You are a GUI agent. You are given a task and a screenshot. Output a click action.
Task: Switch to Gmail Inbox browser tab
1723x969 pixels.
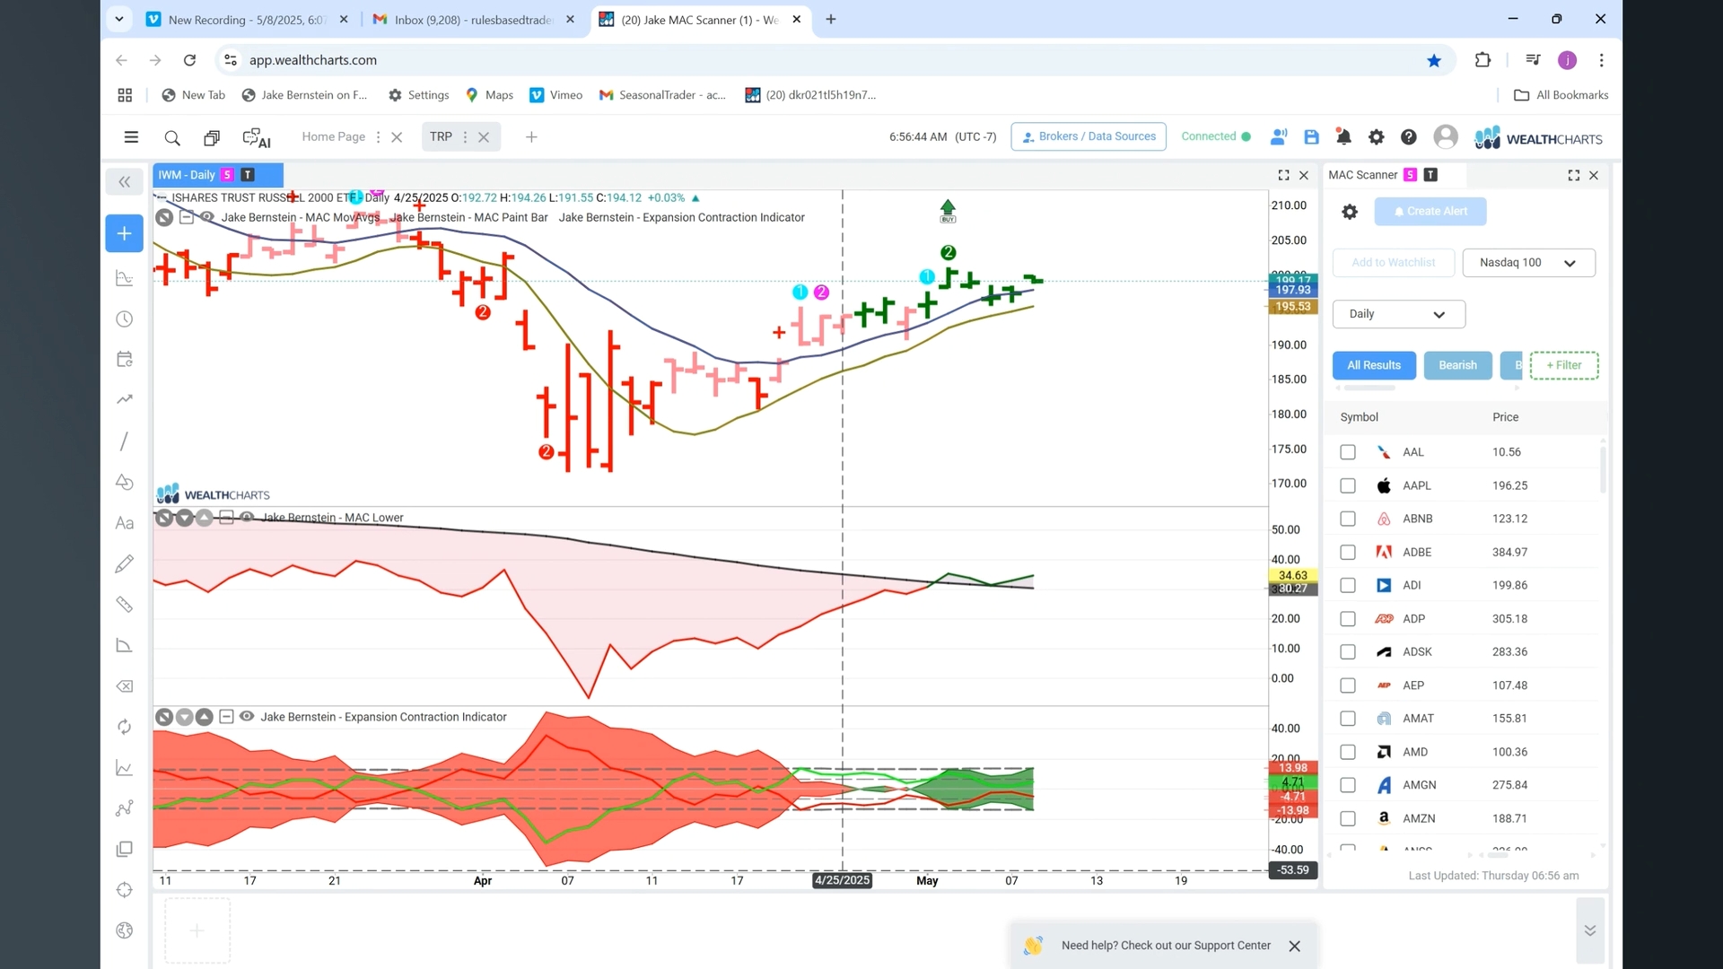474,20
